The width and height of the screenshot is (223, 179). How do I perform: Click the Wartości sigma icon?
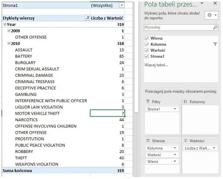[186, 141]
